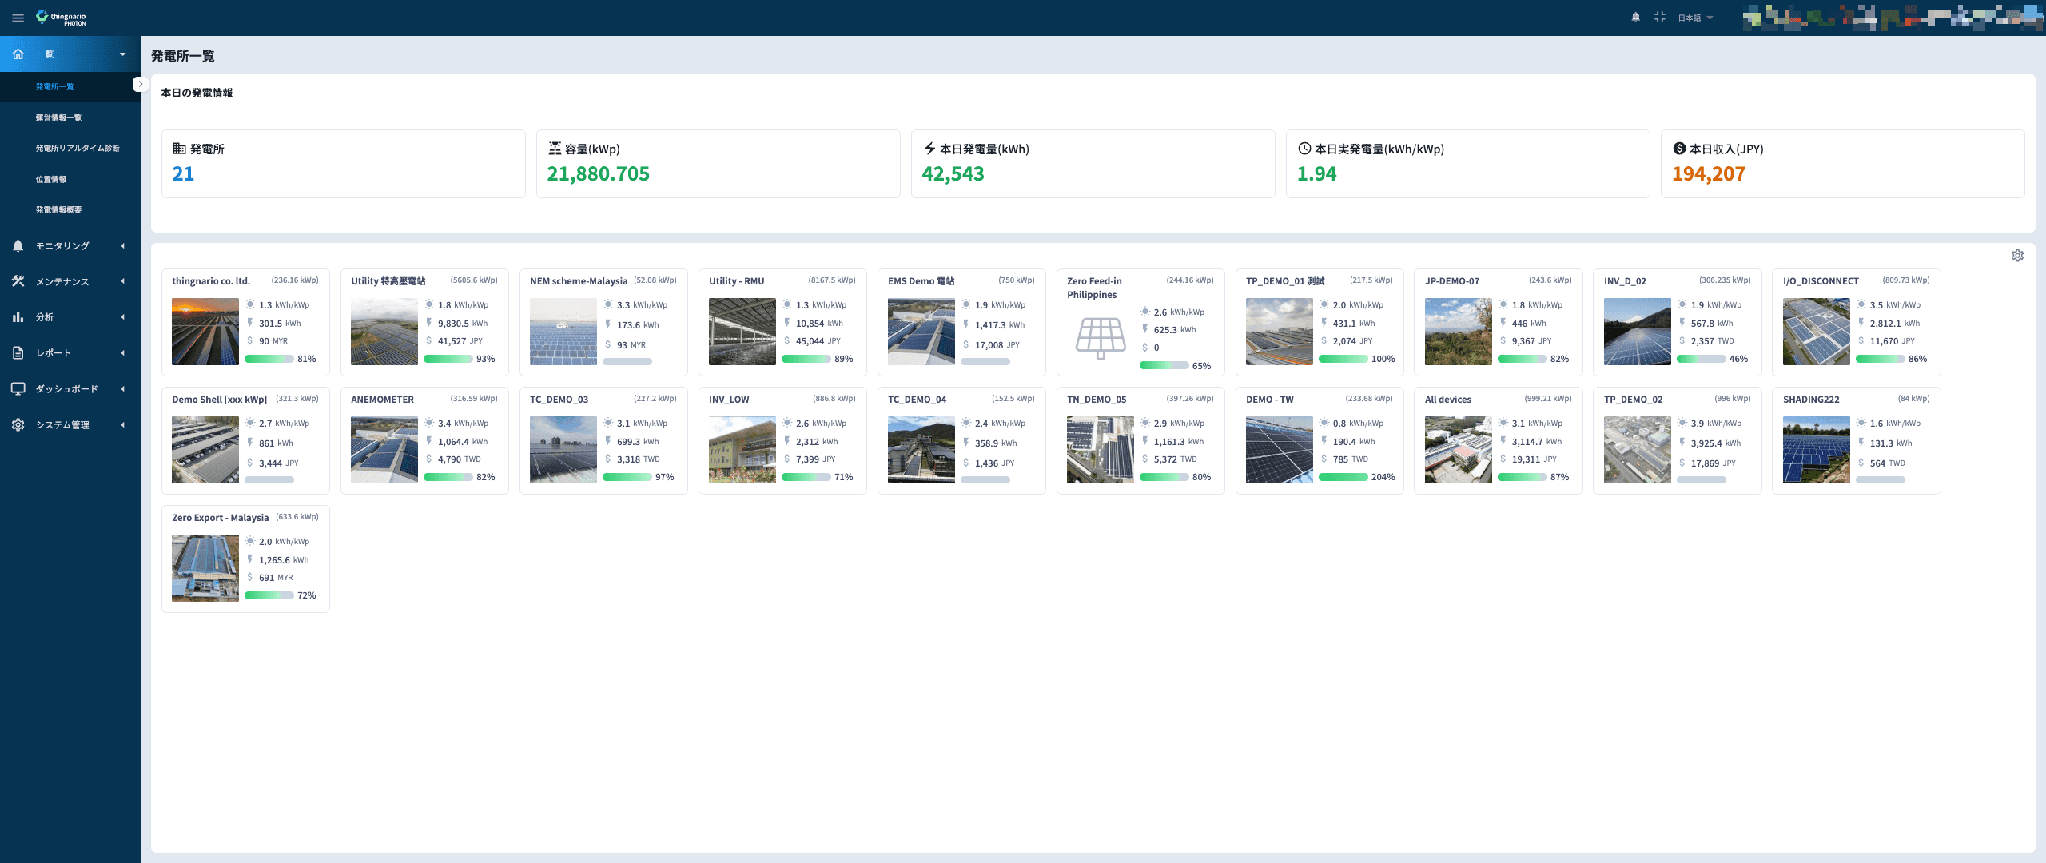2046x863 pixels.
Task: Click the メンテナンス tools icon
Action: pos(18,281)
